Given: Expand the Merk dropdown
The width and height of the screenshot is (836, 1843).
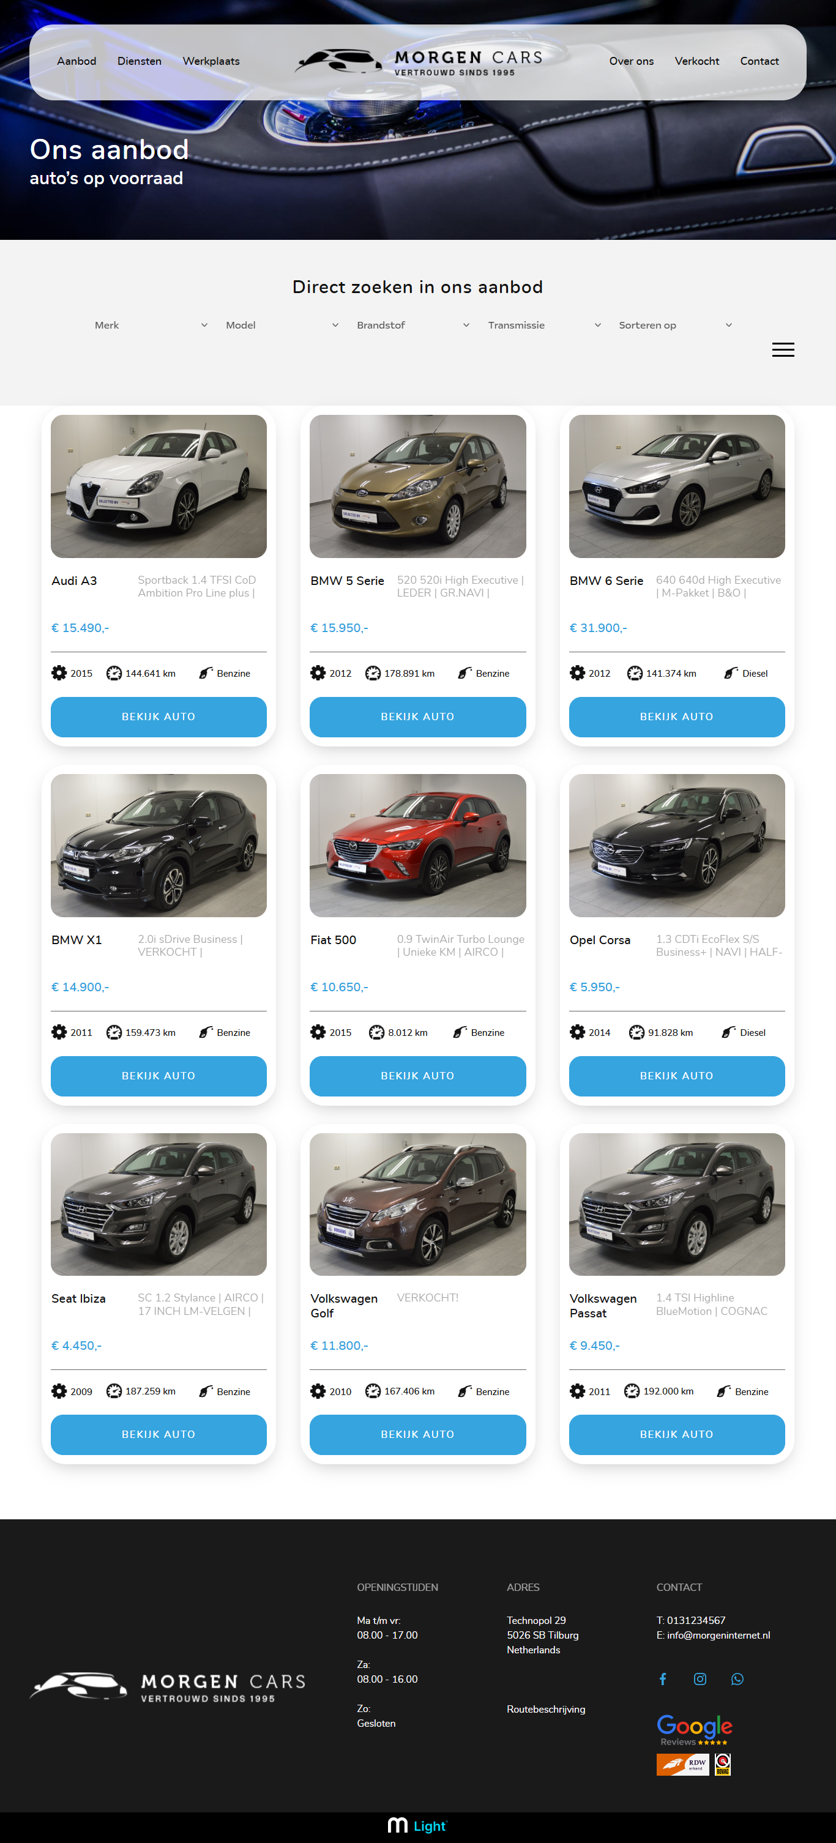Looking at the screenshot, I should 151,326.
